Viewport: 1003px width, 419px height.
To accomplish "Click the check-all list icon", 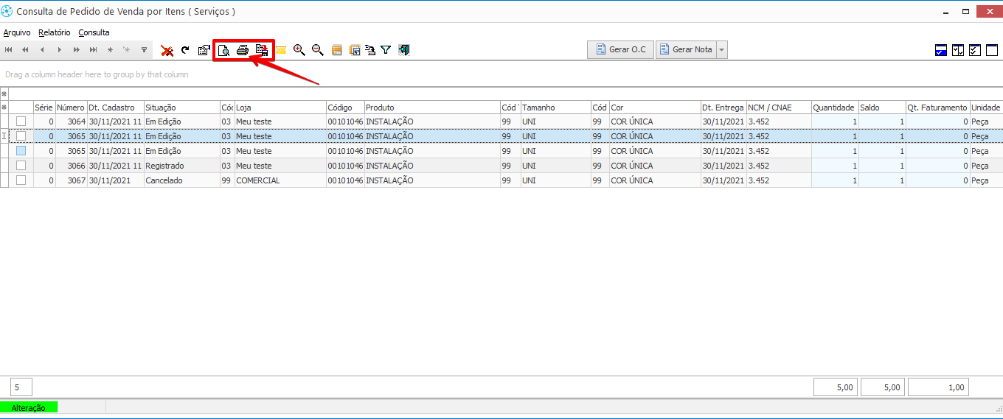I will [975, 50].
